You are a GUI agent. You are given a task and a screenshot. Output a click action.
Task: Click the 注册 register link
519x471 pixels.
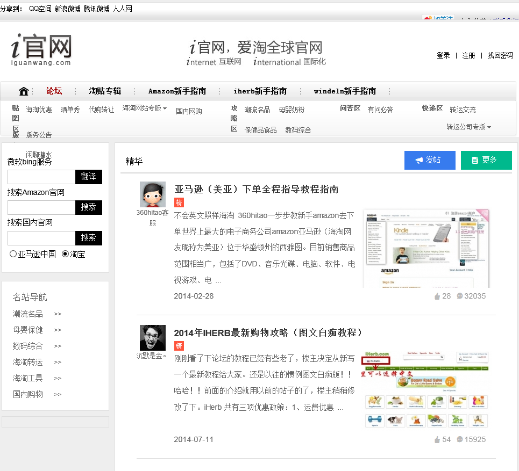pyautogui.click(x=468, y=55)
